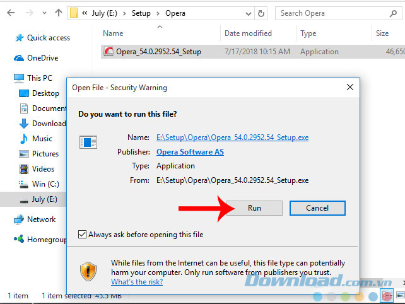Uncheck Always ask before opening this file
The width and height of the screenshot is (405, 304).
pyautogui.click(x=82, y=235)
